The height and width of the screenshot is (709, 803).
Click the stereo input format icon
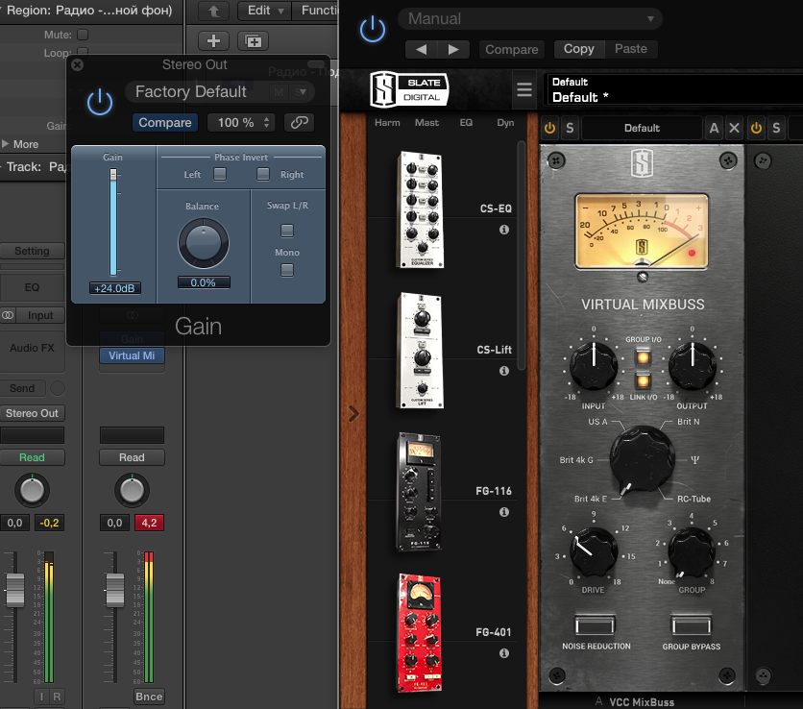pos(8,315)
